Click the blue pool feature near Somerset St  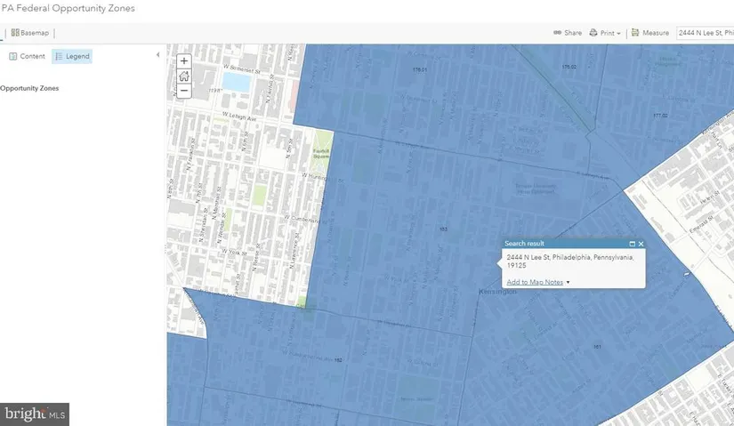tap(236, 83)
